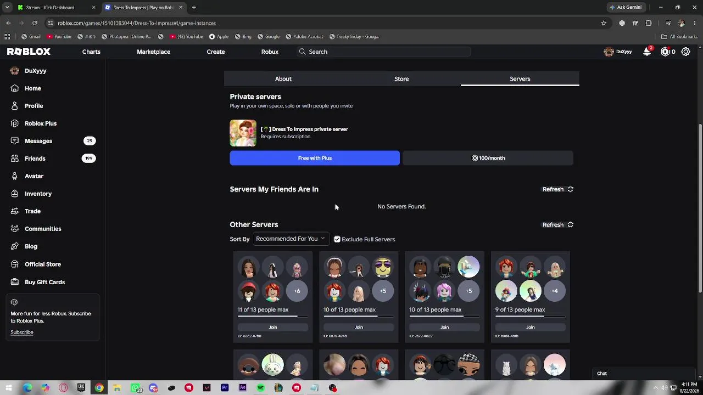Click the Free with Plus button
Image resolution: width=703 pixels, height=395 pixels.
(x=315, y=158)
